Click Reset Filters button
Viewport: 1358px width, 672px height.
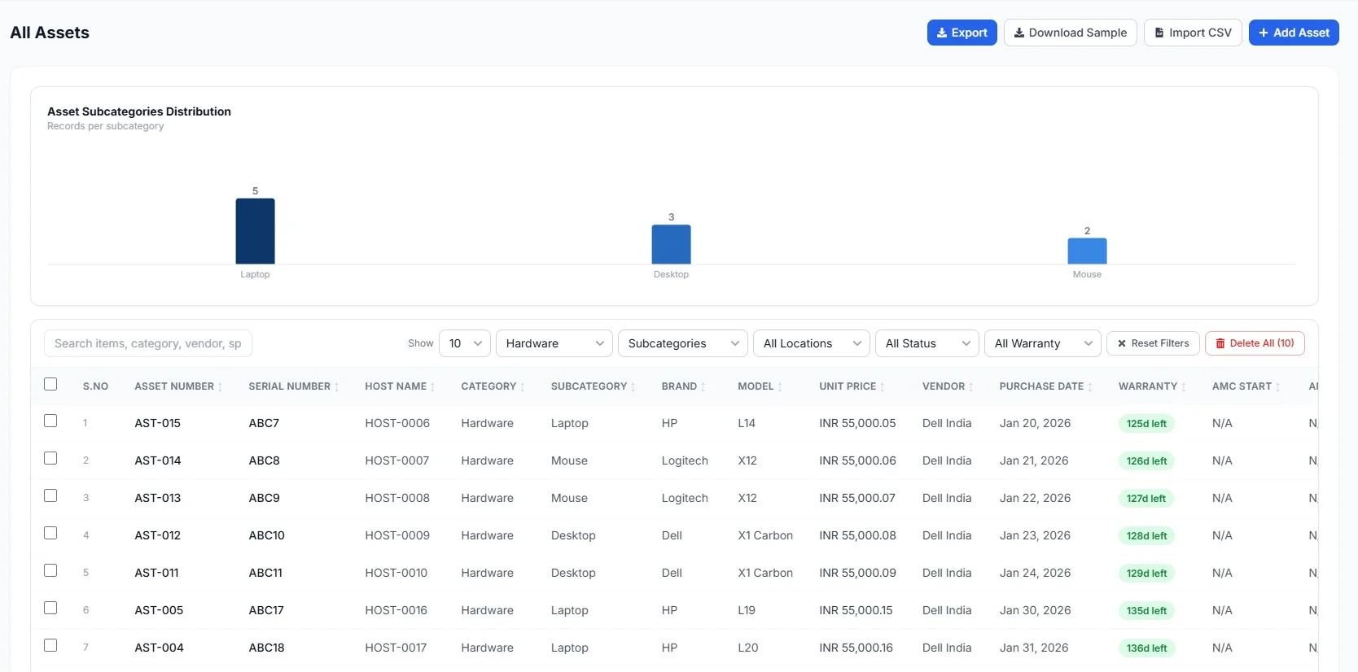pos(1153,343)
